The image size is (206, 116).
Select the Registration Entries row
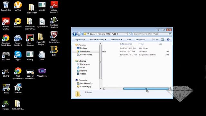[136, 55]
